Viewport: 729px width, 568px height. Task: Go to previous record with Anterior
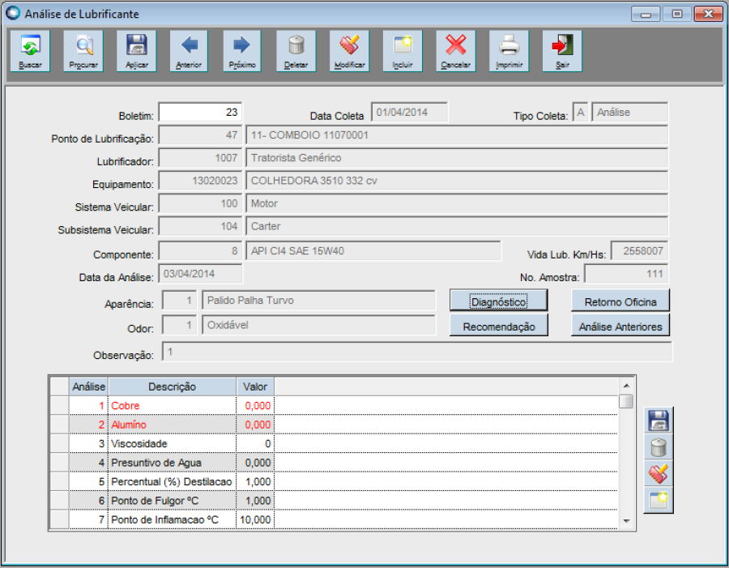click(x=189, y=51)
